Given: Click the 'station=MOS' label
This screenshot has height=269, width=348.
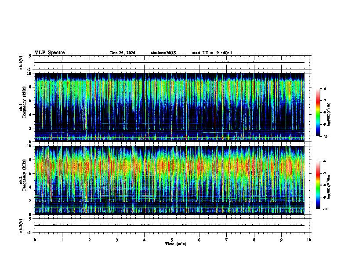Looking at the screenshot, I should coord(163,53).
